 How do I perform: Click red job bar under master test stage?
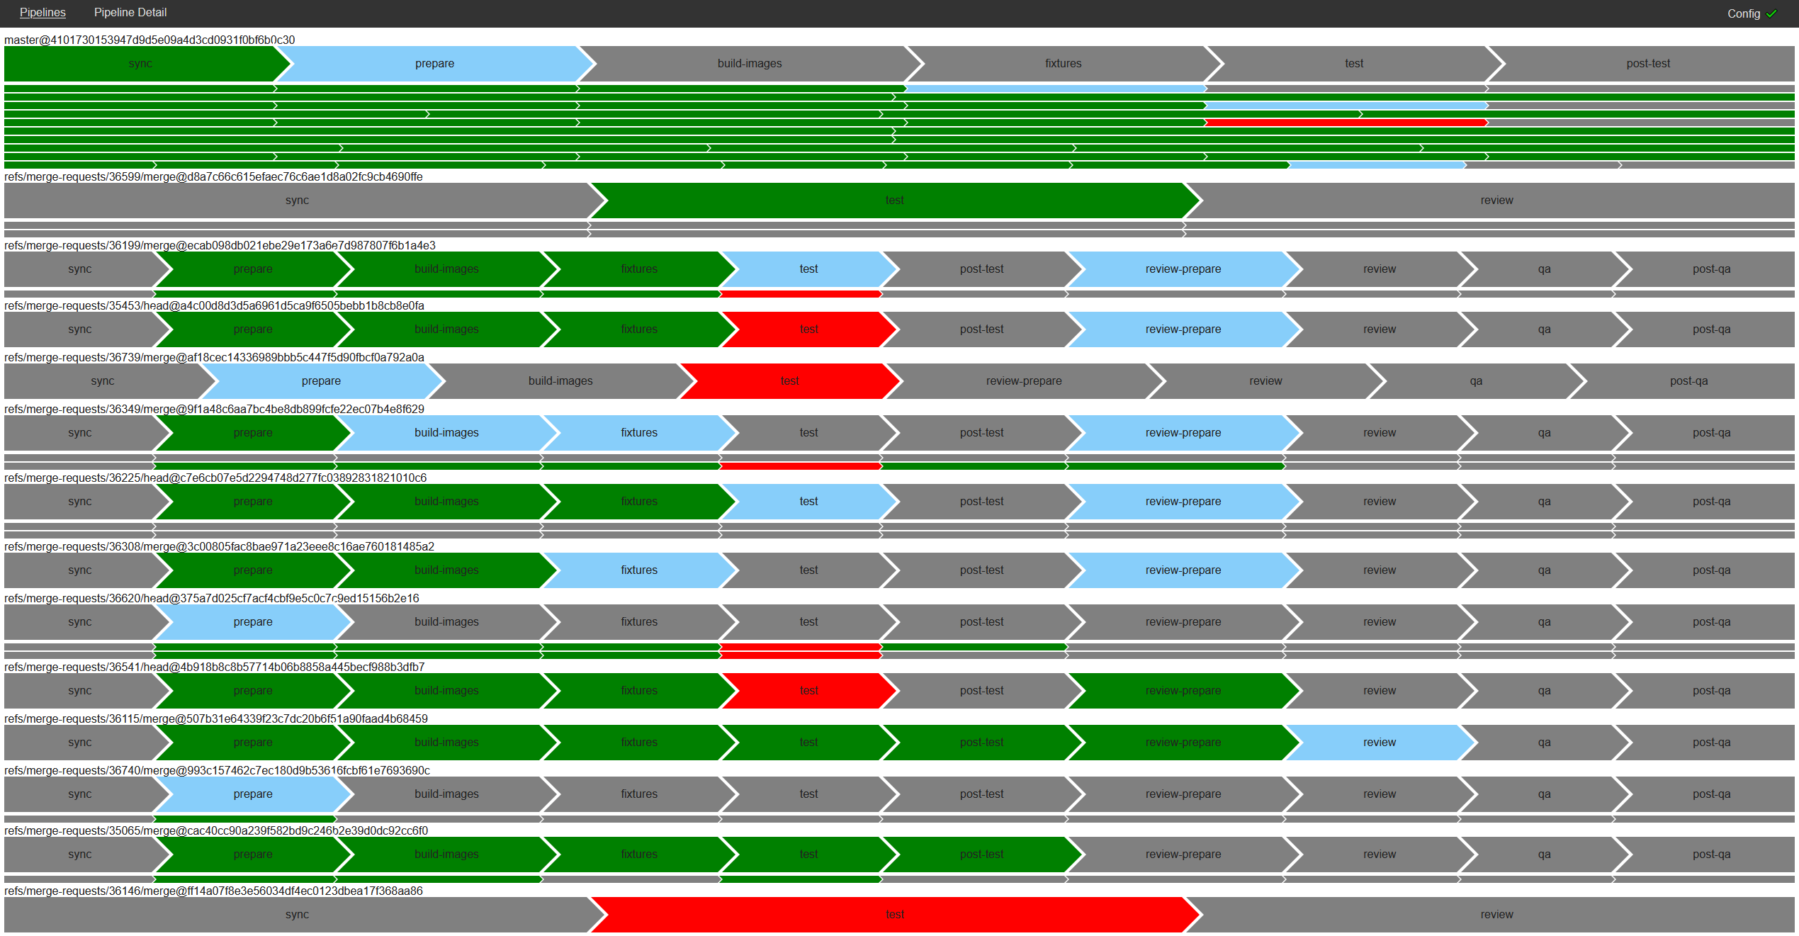click(x=1346, y=123)
